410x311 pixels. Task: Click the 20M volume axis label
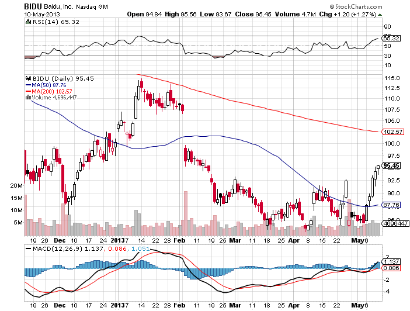point(16,185)
